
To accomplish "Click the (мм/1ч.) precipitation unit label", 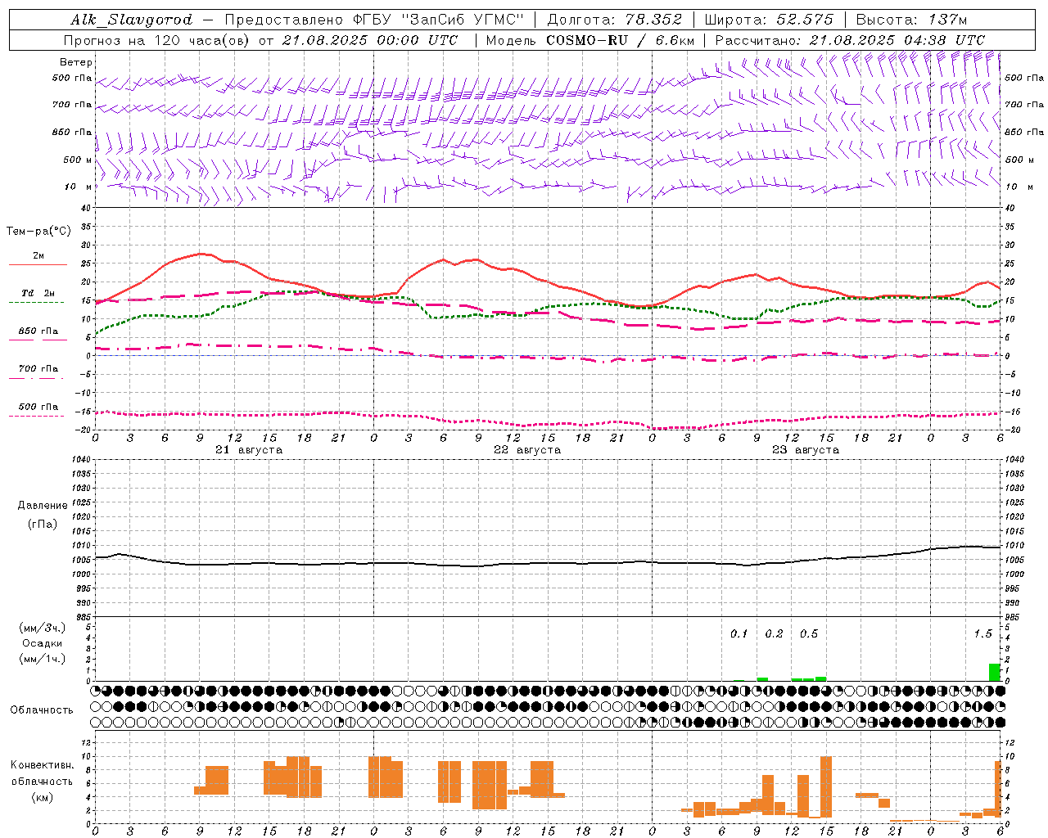I will click(42, 659).
